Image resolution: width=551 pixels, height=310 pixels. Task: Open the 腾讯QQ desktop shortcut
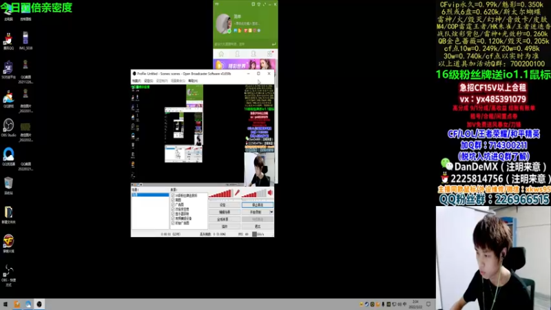click(8, 41)
